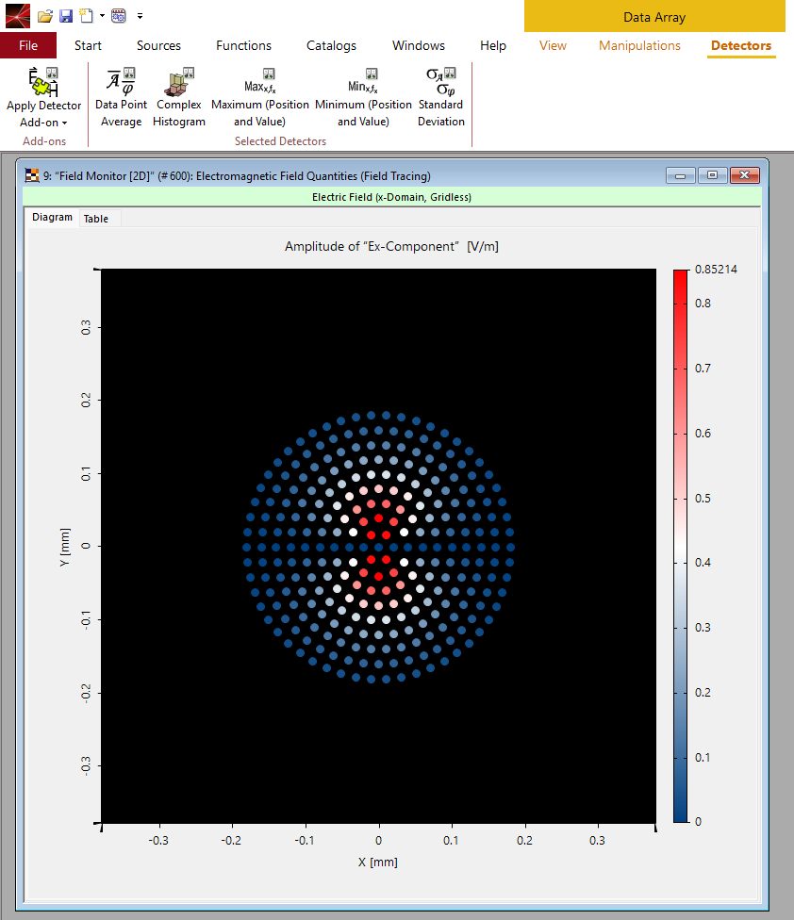Switch to the Sources ribbon tab
Image resolution: width=794 pixels, height=920 pixels.
click(158, 45)
